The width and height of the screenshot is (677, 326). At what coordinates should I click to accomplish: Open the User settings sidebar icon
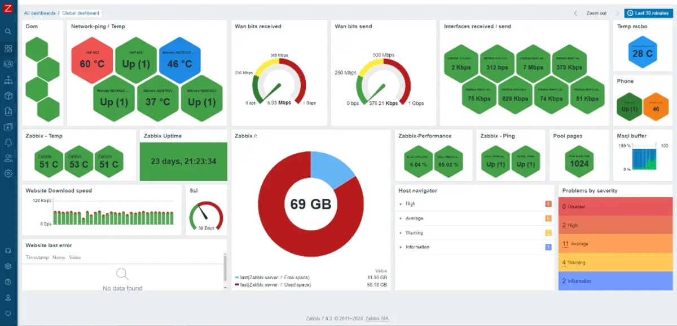point(8,297)
